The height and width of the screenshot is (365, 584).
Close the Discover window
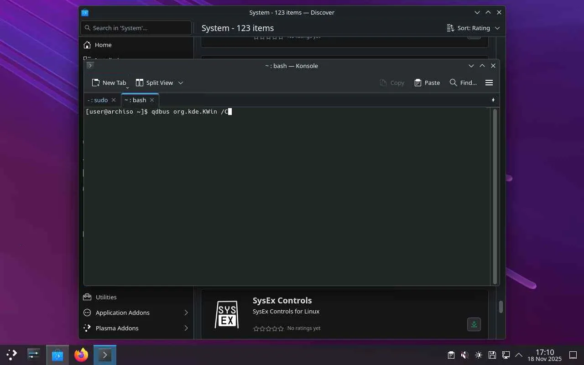click(x=499, y=12)
